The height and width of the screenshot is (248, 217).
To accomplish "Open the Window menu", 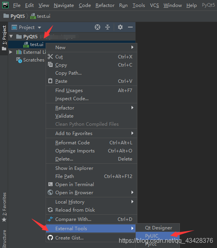I will pyautogui.click(x=173, y=5).
